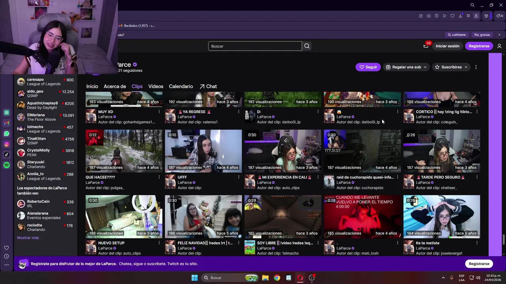Click Registrarse in the top bar
This screenshot has width=506, height=284.
point(479,46)
